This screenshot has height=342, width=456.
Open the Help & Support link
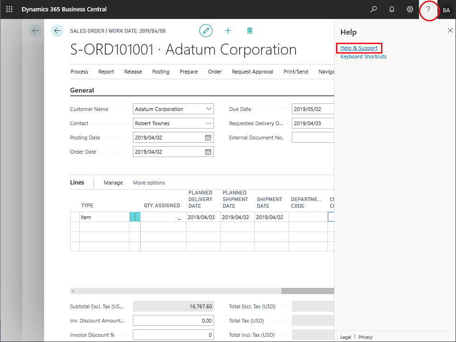(359, 48)
